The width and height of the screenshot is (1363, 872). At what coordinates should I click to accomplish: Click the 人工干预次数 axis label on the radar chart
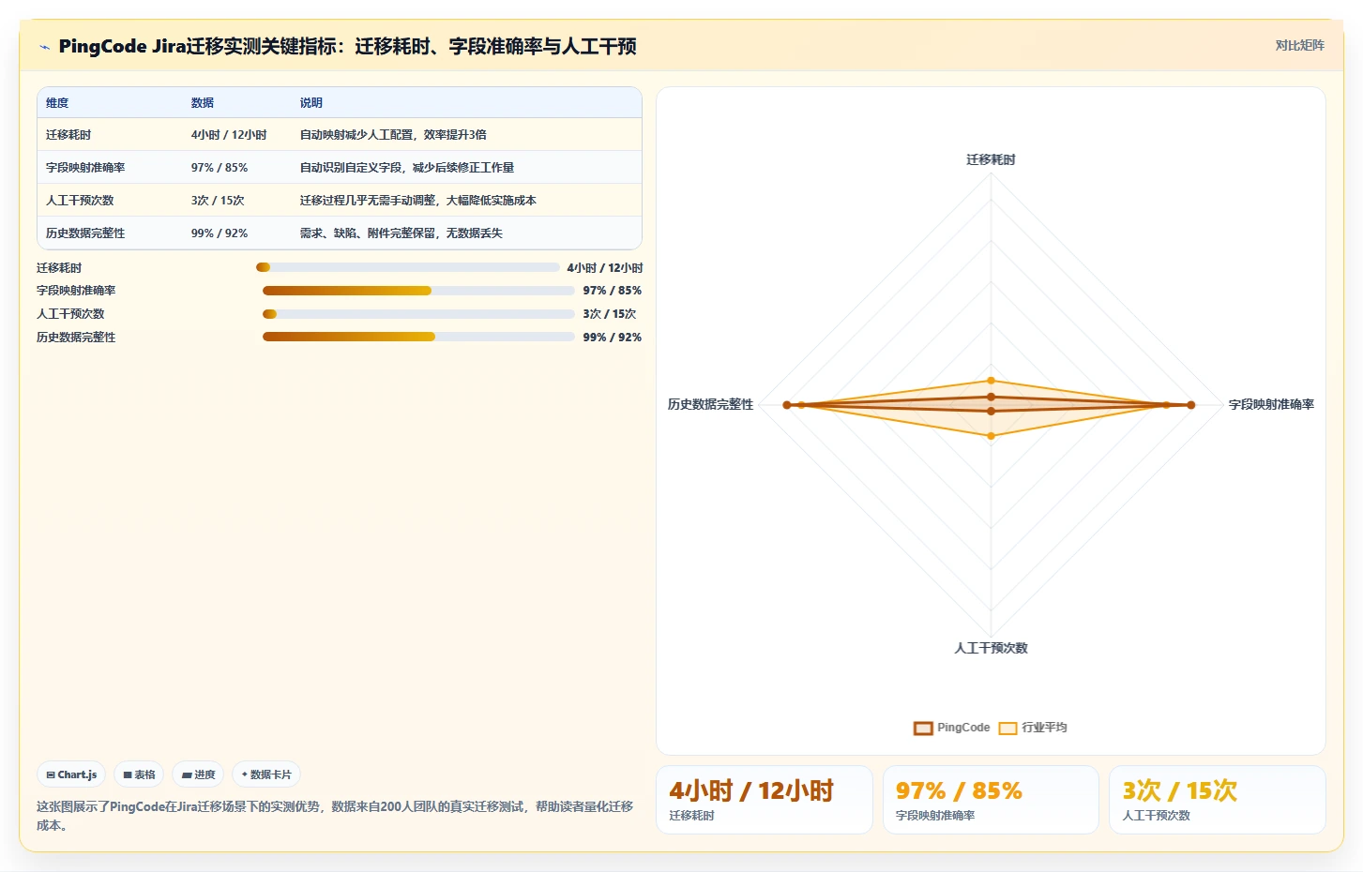(991, 648)
